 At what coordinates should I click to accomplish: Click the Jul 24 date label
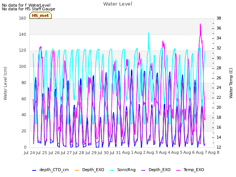tap(29, 153)
